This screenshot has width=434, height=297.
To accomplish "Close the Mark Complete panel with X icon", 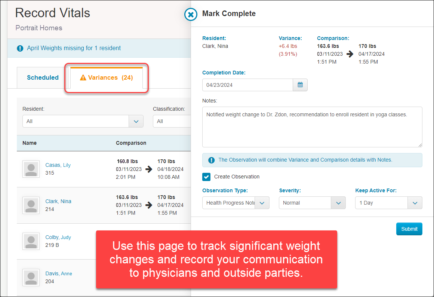I will tap(191, 15).
